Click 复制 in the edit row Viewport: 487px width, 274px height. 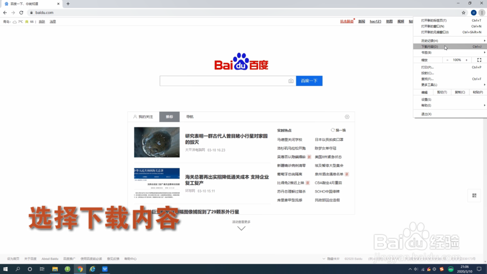pyautogui.click(x=460, y=92)
